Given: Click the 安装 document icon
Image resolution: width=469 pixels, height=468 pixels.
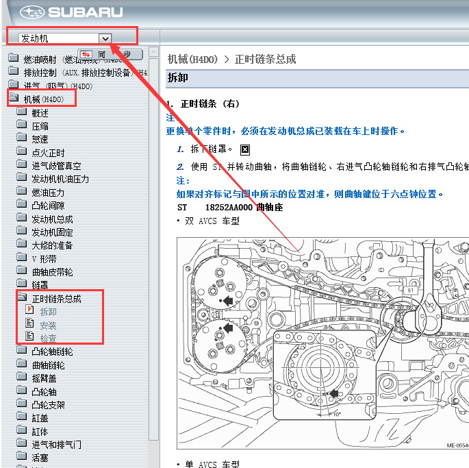Looking at the screenshot, I should pyautogui.click(x=29, y=323).
